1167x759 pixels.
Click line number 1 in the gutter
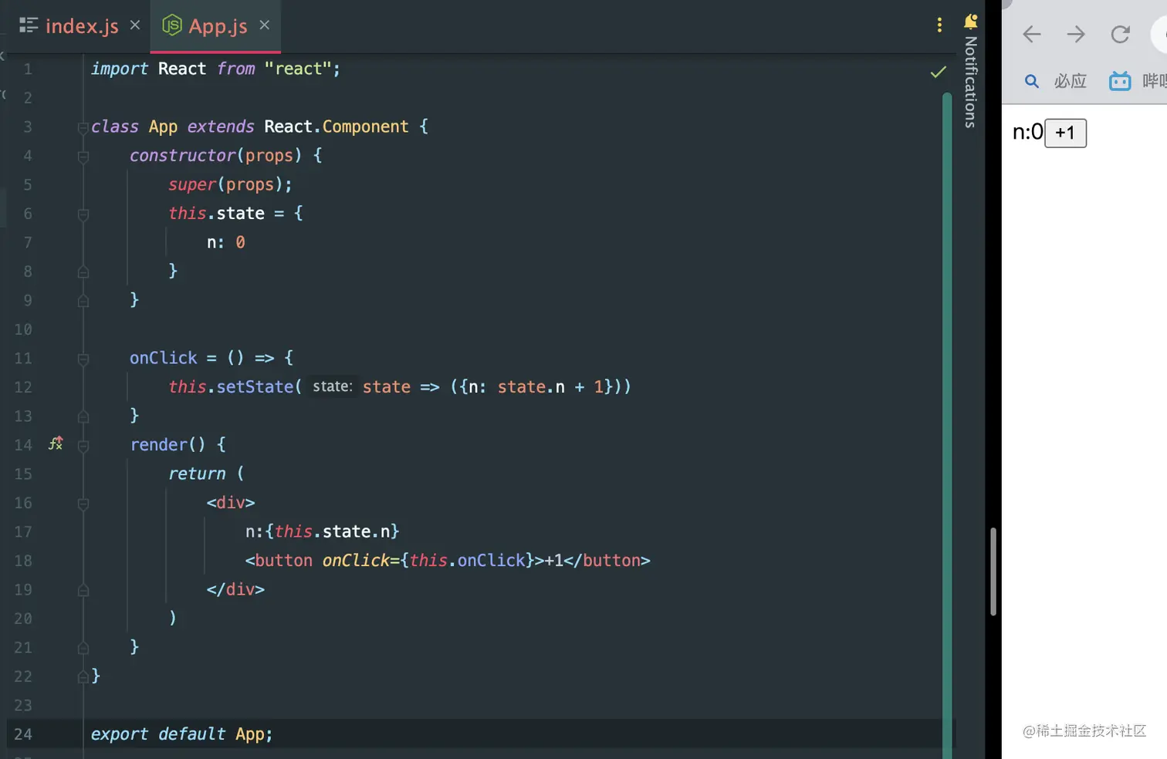(28, 69)
